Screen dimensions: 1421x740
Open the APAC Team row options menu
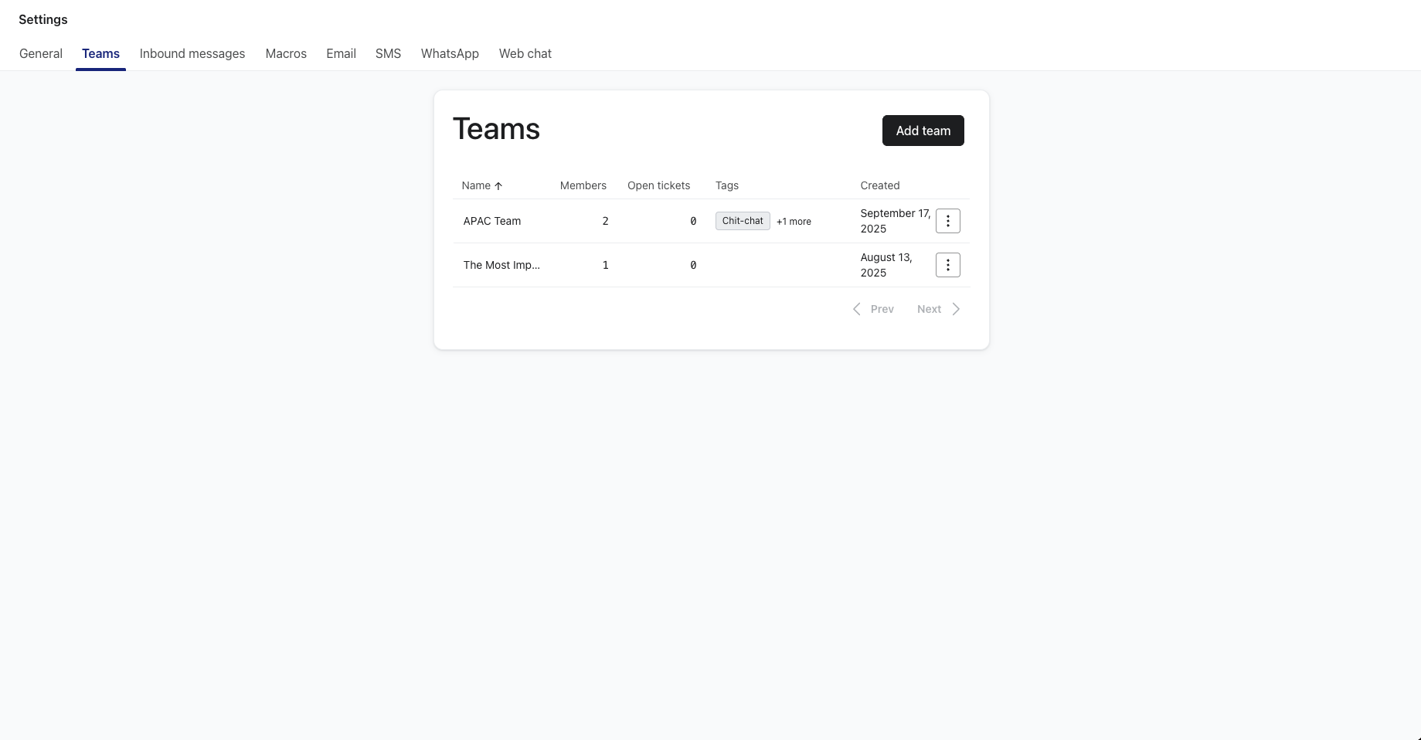947,221
